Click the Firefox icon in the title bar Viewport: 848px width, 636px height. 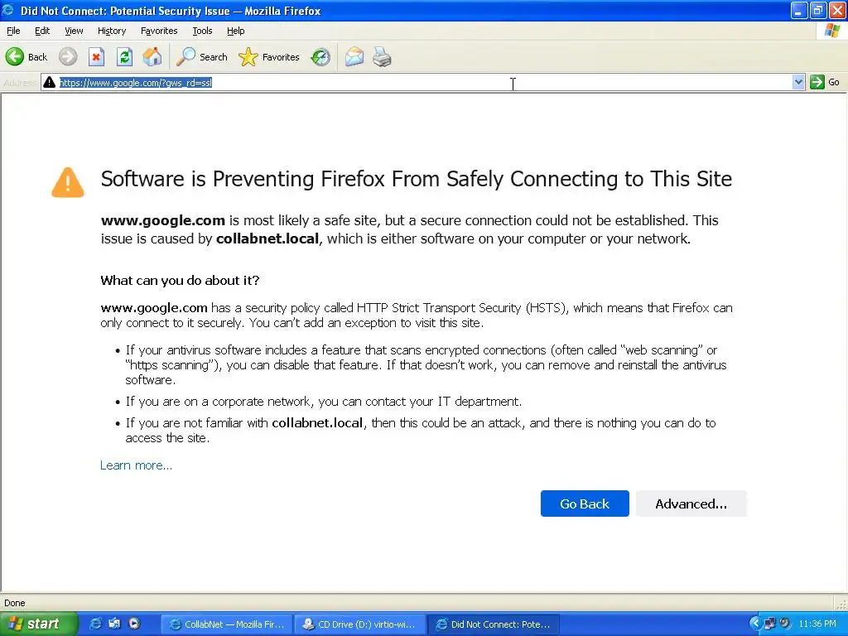pos(8,10)
